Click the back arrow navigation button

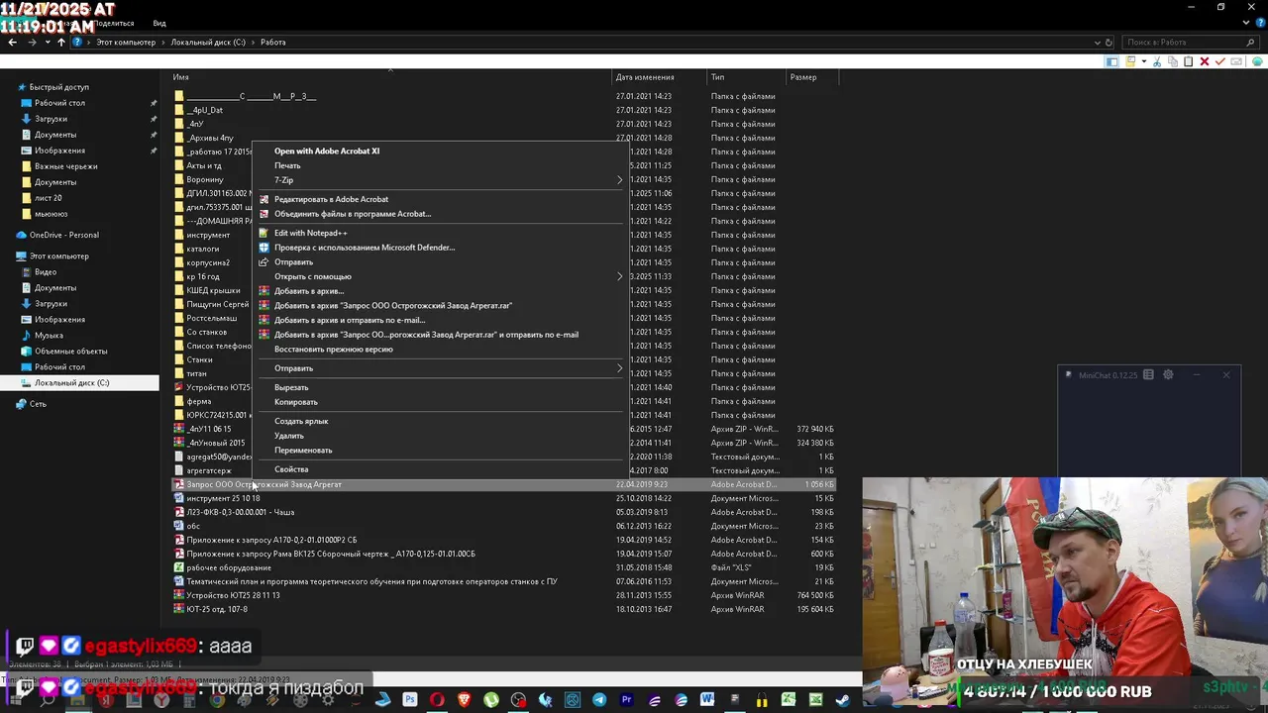tap(12, 42)
